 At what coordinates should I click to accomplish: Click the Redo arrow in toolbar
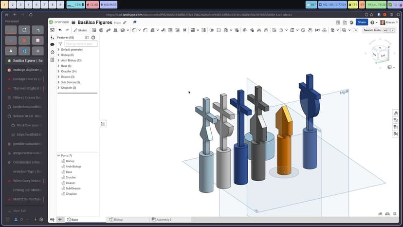(x=67, y=30)
